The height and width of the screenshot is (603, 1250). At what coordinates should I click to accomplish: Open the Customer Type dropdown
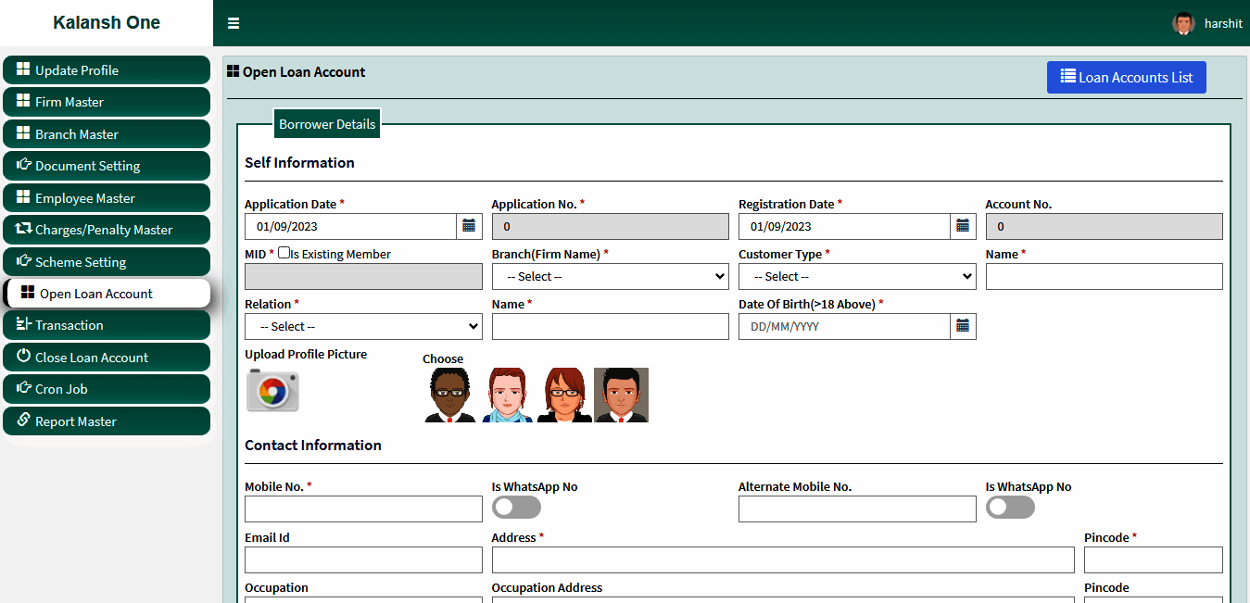[x=856, y=276]
